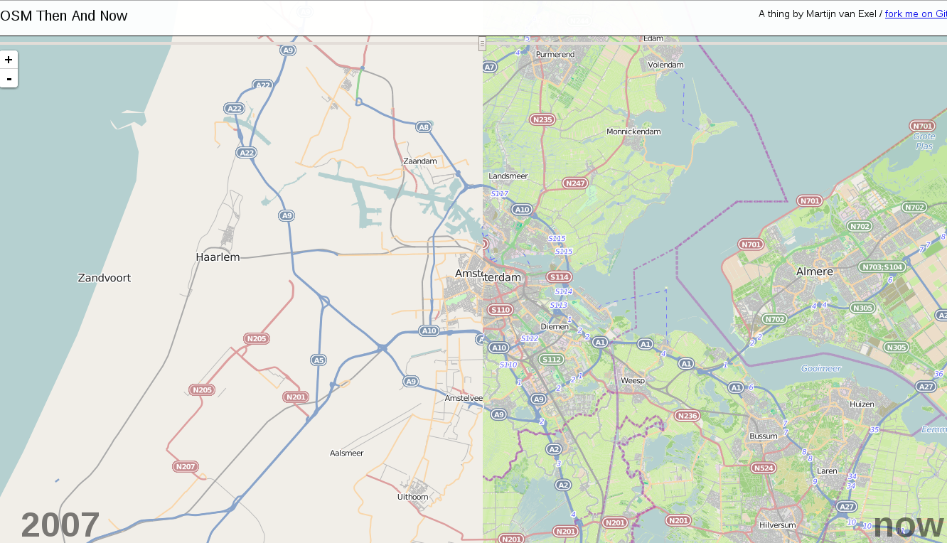The image size is (947, 543).
Task: Click the N235 road shield
Action: coord(542,119)
